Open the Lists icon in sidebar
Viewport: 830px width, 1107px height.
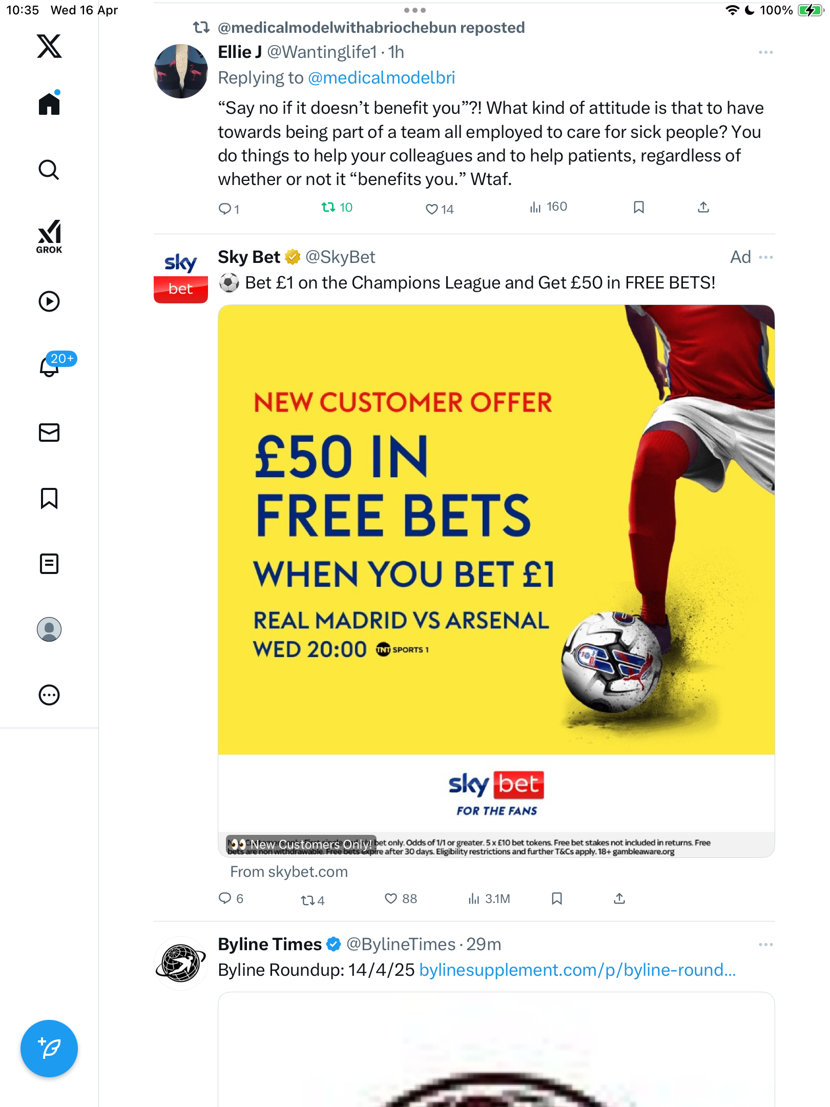pyautogui.click(x=49, y=564)
